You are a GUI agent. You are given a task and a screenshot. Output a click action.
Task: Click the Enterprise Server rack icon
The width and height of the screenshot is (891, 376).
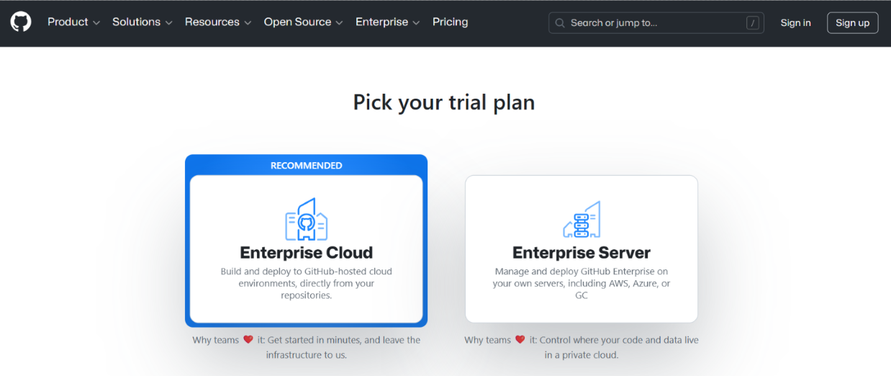(582, 220)
